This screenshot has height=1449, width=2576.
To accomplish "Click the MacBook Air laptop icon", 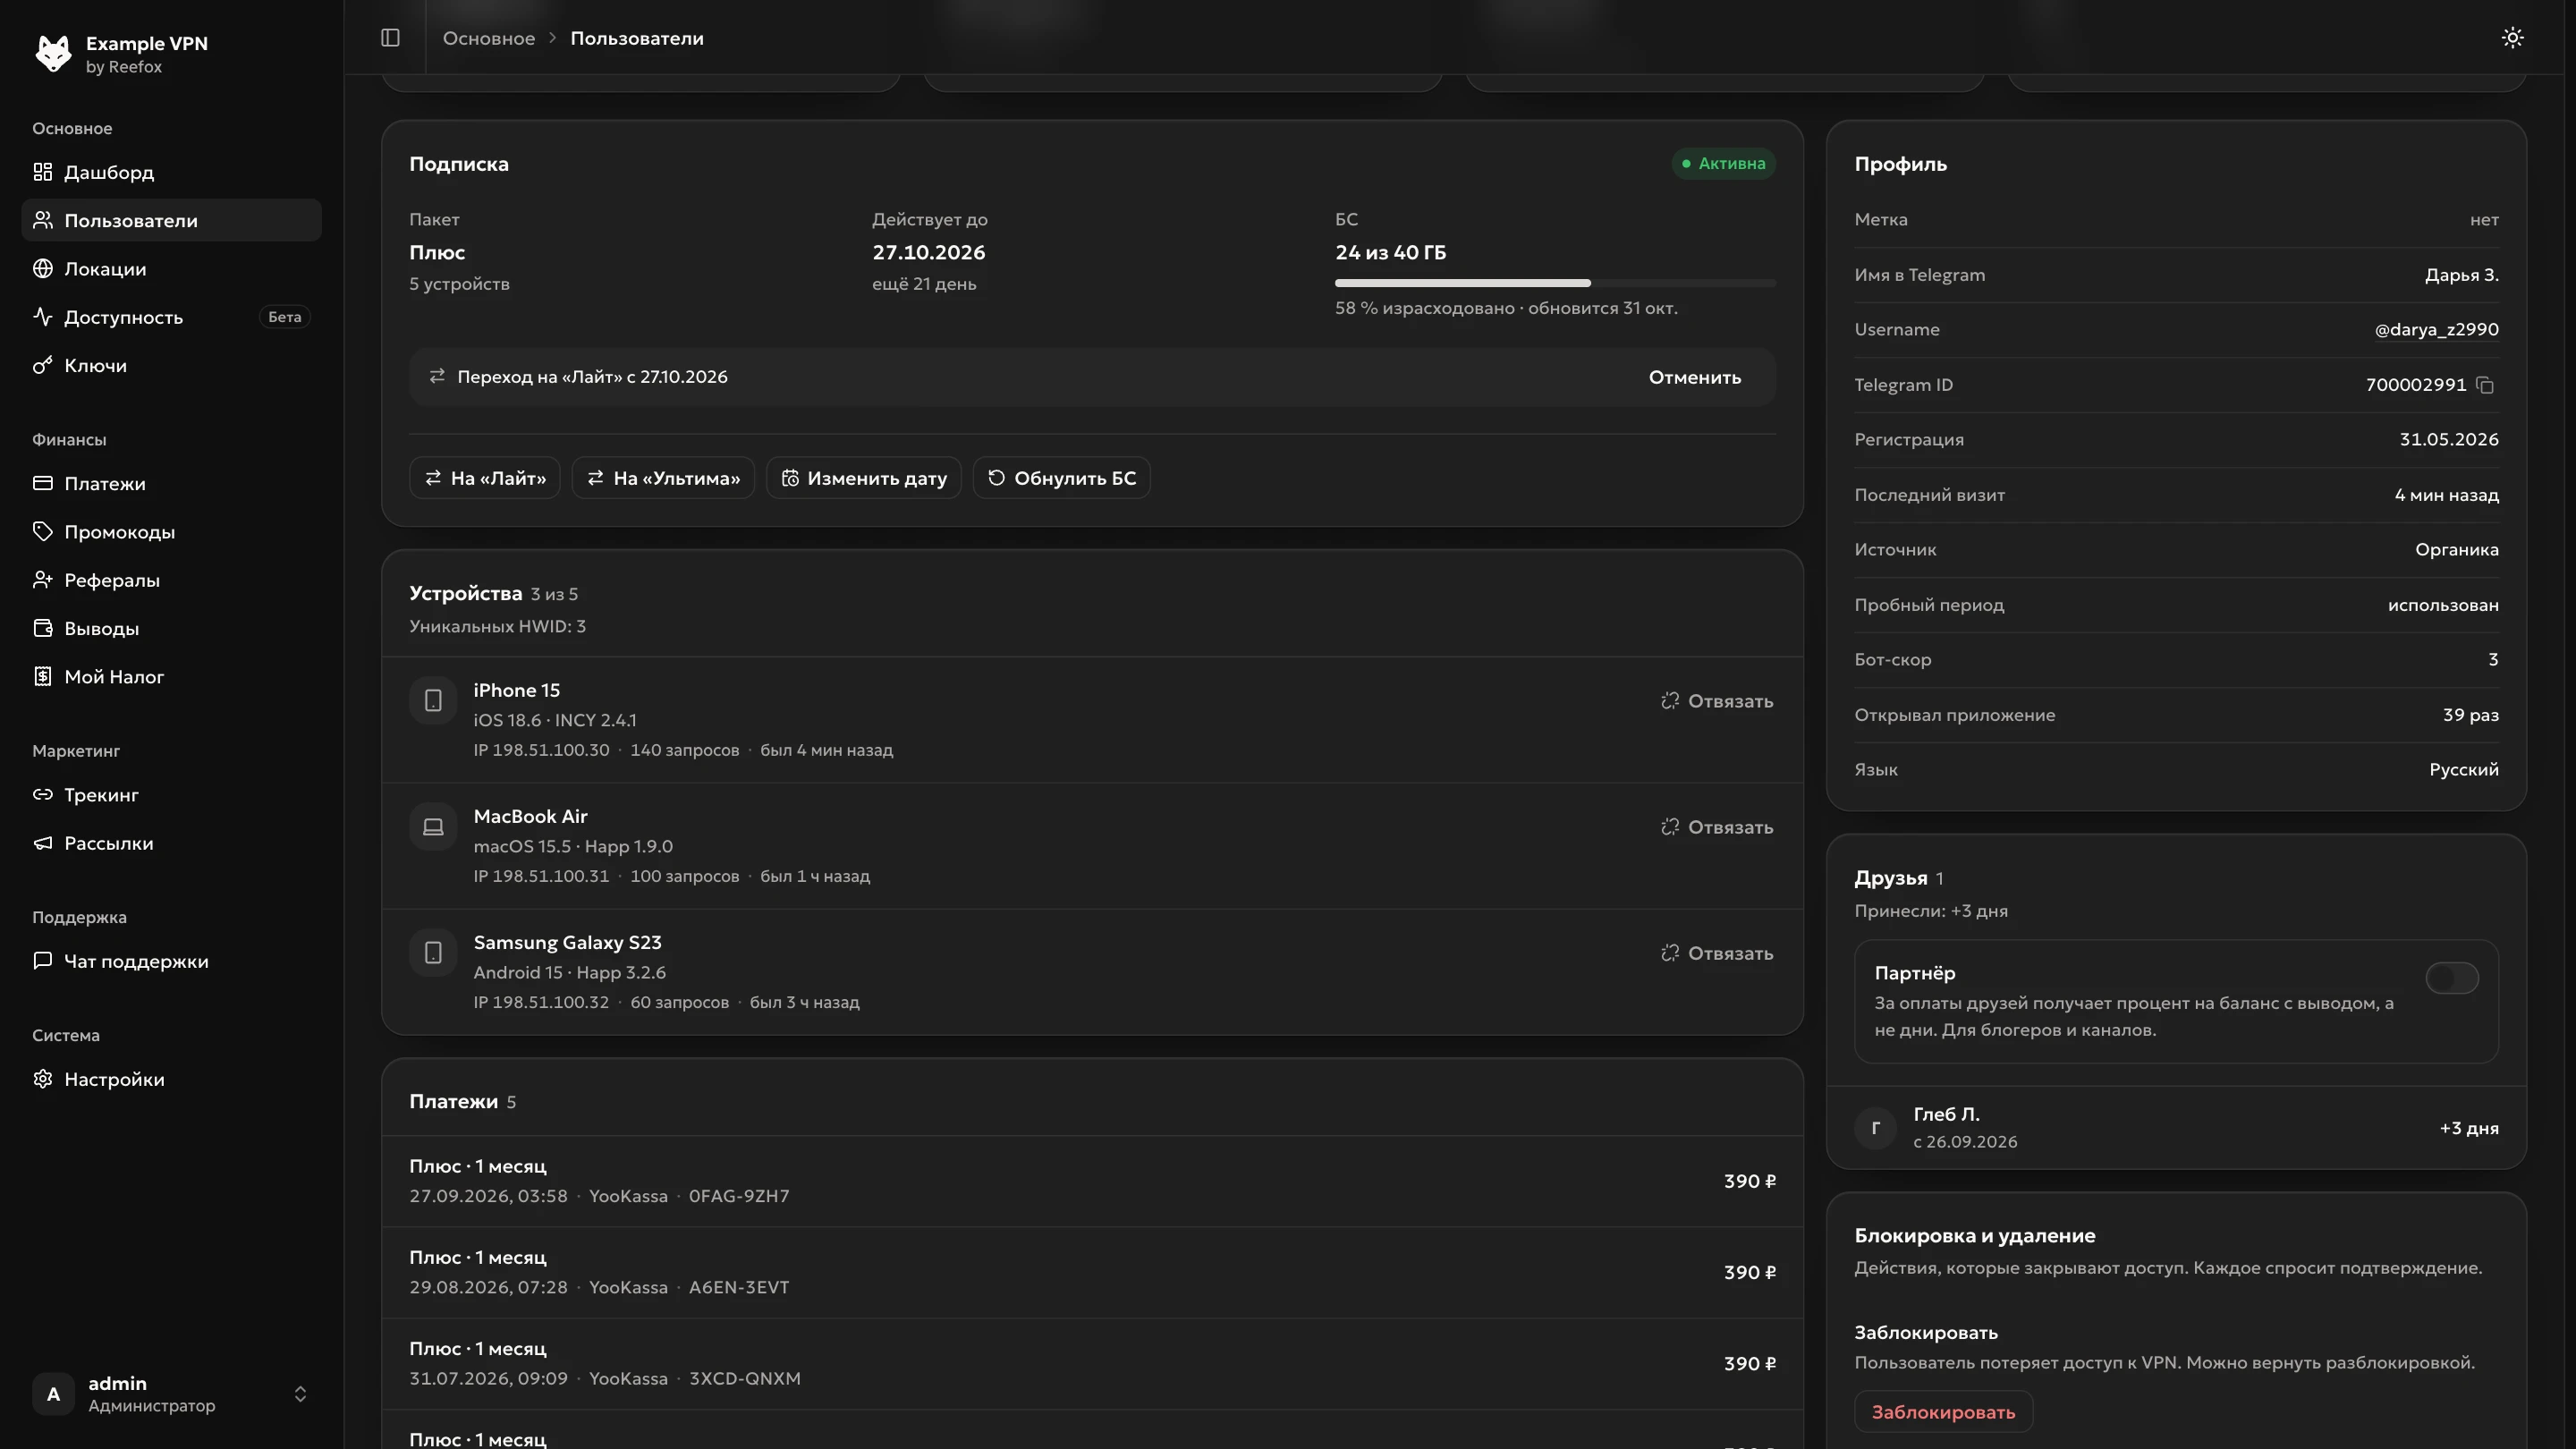I will [x=433, y=827].
